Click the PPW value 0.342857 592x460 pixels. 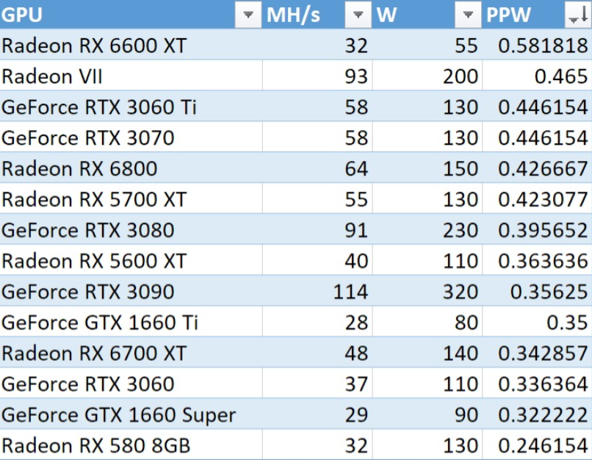pos(543,353)
